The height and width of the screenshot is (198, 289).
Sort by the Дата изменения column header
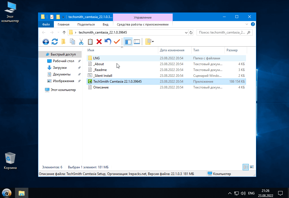point(175,50)
